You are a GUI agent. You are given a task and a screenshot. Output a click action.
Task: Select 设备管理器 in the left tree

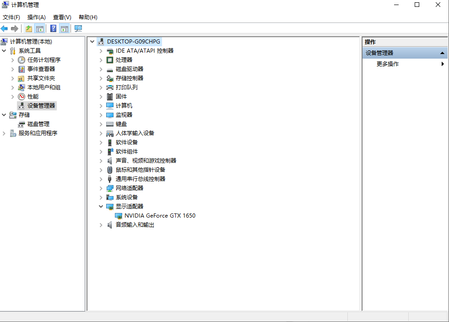(41, 106)
